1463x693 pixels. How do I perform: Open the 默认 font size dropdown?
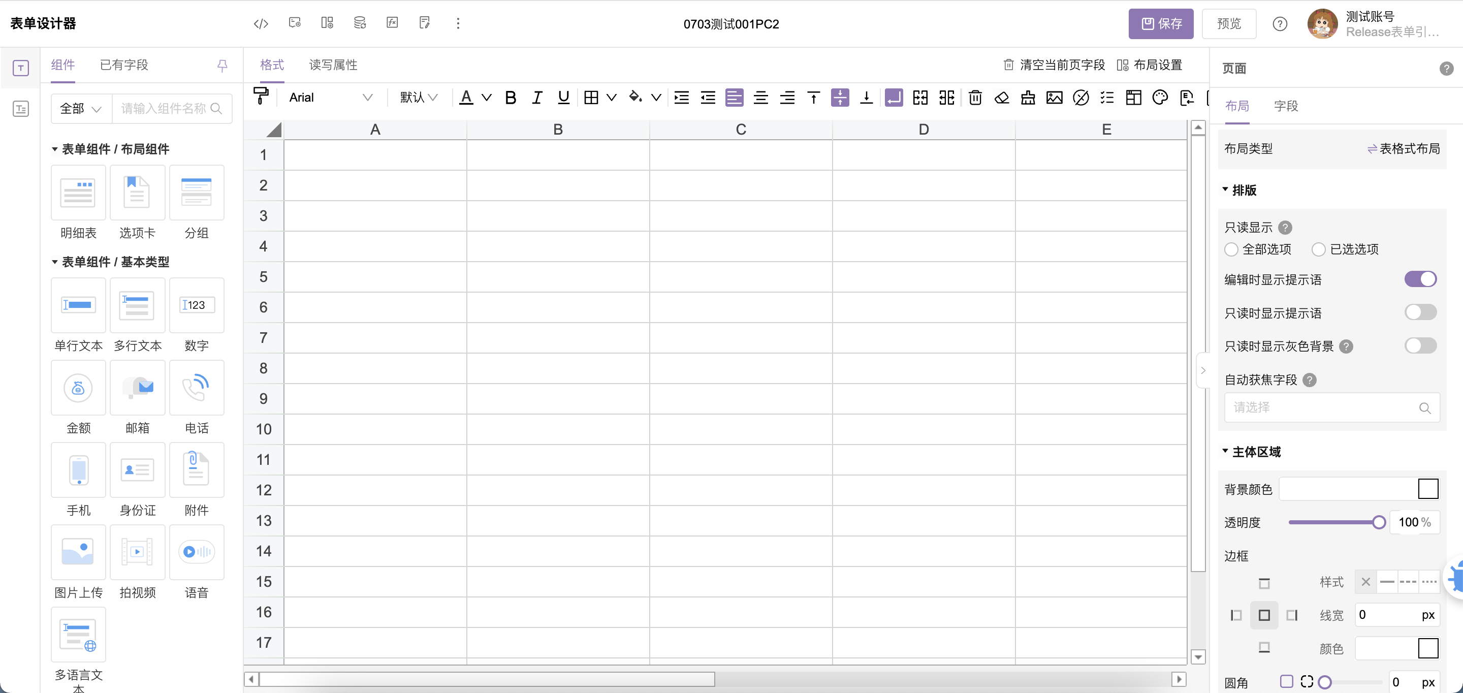pos(419,98)
